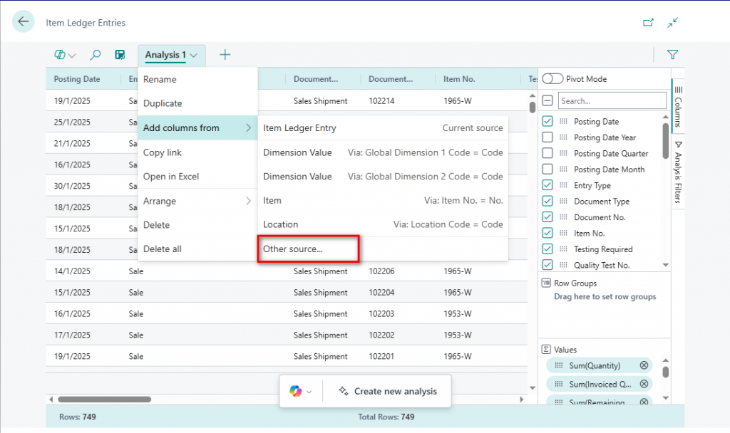Open the Analysis 1 tab dropdown

click(x=193, y=56)
